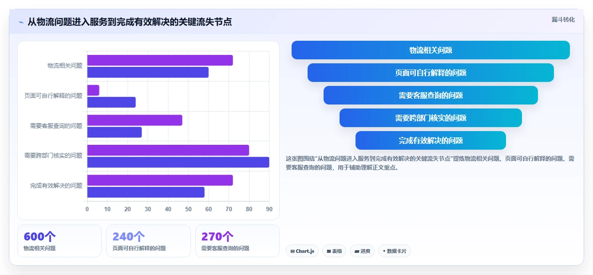Click purple bar for 完成有效解决的问题
This screenshot has width=593, height=275.
[x=160, y=180]
